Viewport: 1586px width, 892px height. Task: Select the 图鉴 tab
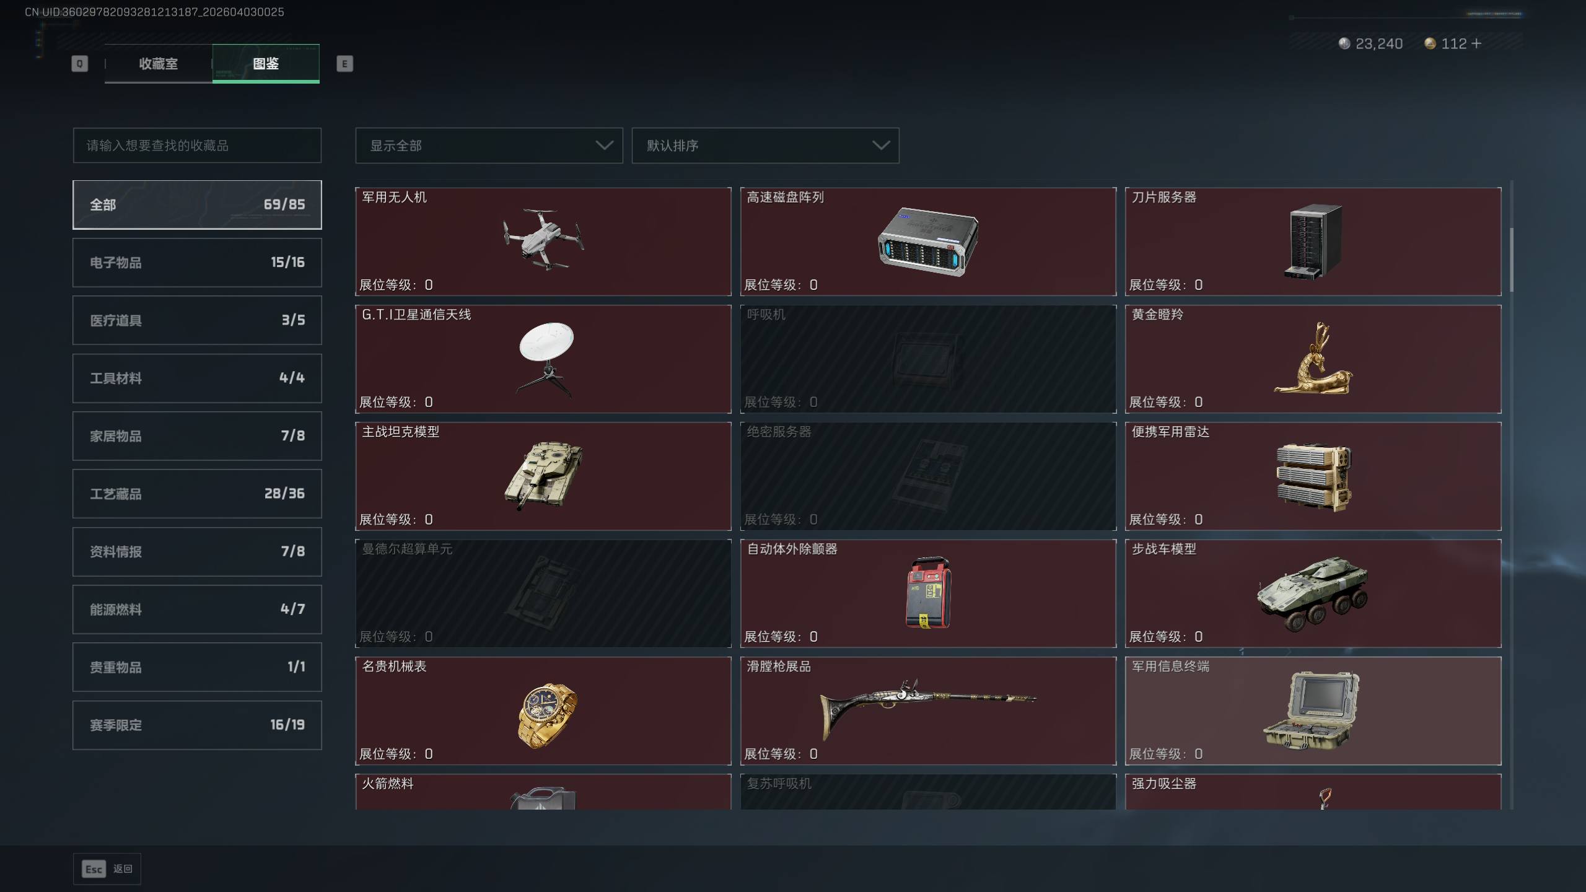pos(266,63)
